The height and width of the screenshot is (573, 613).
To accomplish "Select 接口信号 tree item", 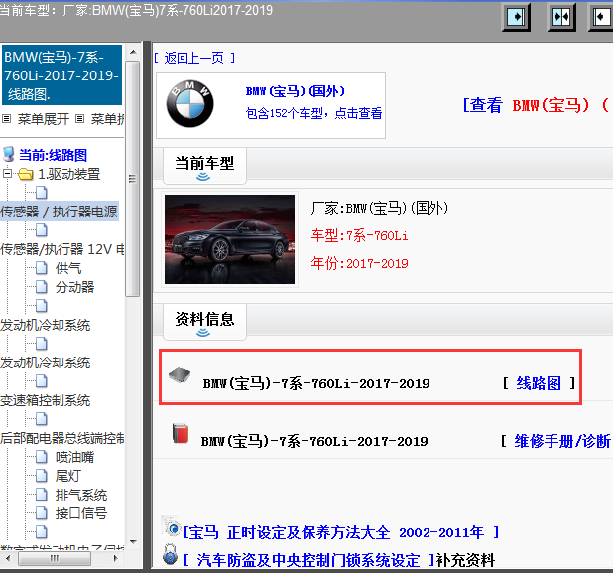I will tap(81, 513).
